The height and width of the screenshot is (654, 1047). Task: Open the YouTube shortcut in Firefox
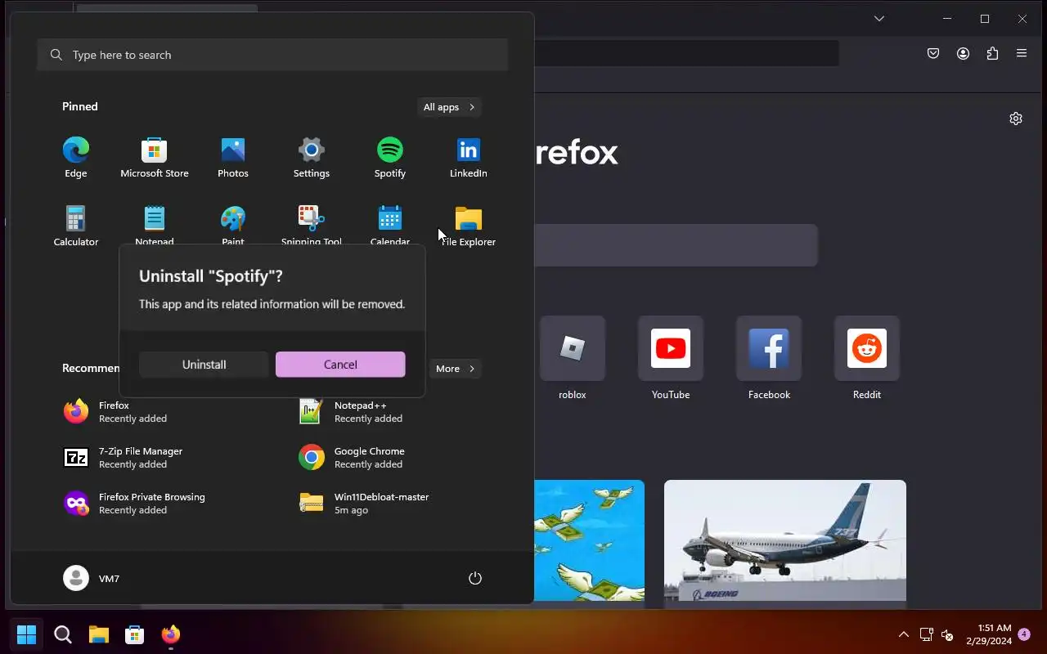(671, 359)
